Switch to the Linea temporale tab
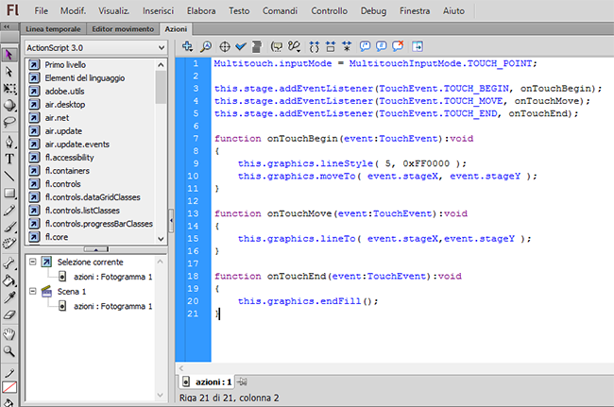Screen dimensions: 614x407 53,29
